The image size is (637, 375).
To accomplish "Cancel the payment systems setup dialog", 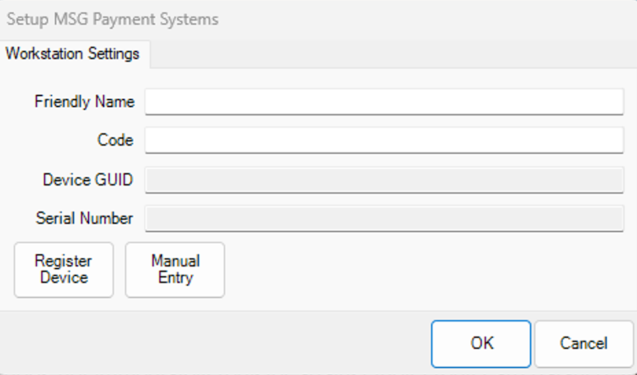I will (583, 343).
